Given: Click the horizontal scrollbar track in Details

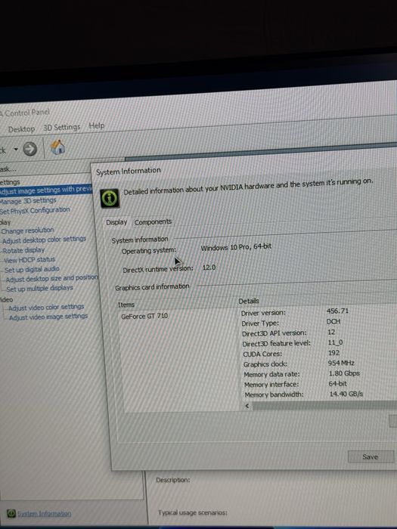Looking at the screenshot, I should click(324, 405).
